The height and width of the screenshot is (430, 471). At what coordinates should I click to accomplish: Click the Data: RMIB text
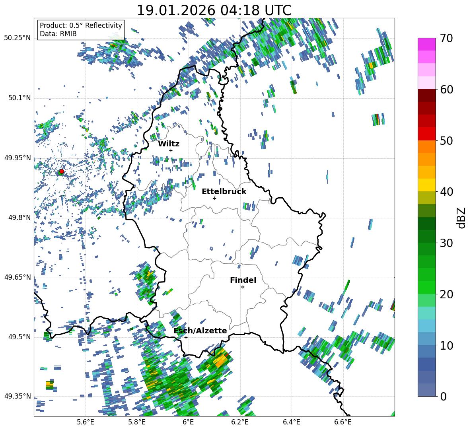58,34
